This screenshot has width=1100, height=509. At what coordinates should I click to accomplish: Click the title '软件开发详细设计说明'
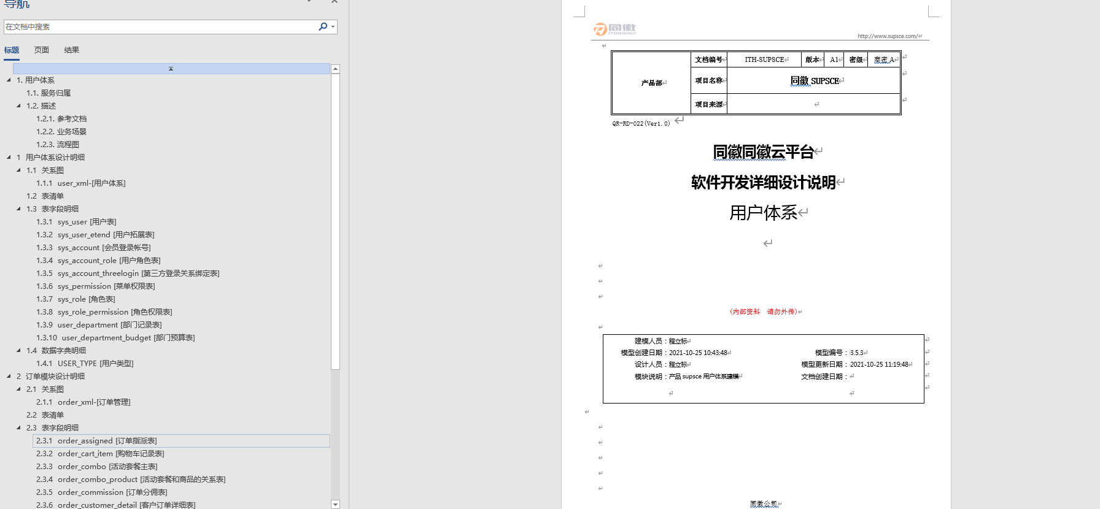tap(764, 183)
